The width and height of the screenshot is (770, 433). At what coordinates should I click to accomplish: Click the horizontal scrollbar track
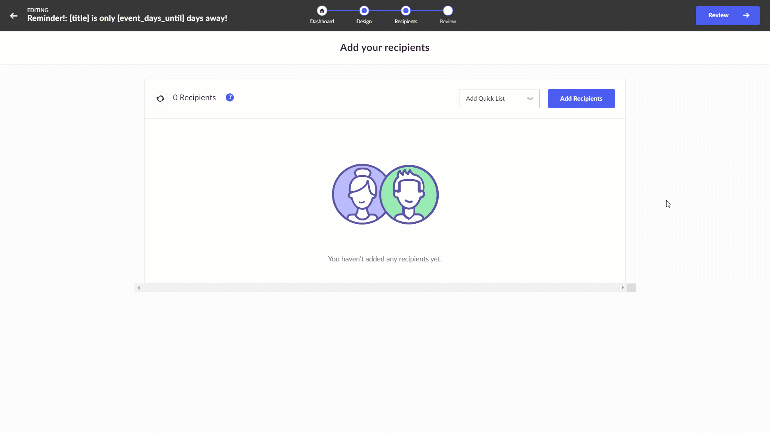click(x=381, y=287)
